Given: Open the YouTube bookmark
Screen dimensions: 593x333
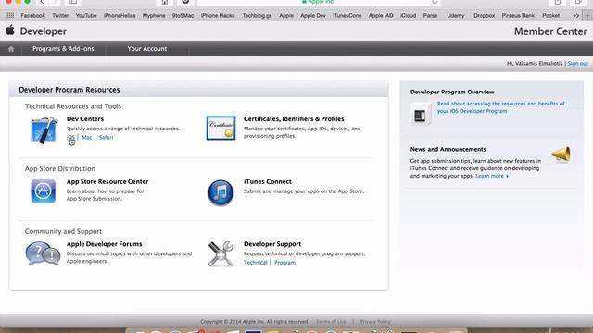Looking at the screenshot, I should tap(86, 16).
